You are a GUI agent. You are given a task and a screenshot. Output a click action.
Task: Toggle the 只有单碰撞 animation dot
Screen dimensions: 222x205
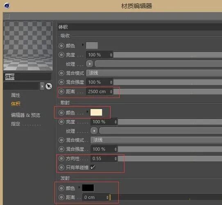coord(61,167)
